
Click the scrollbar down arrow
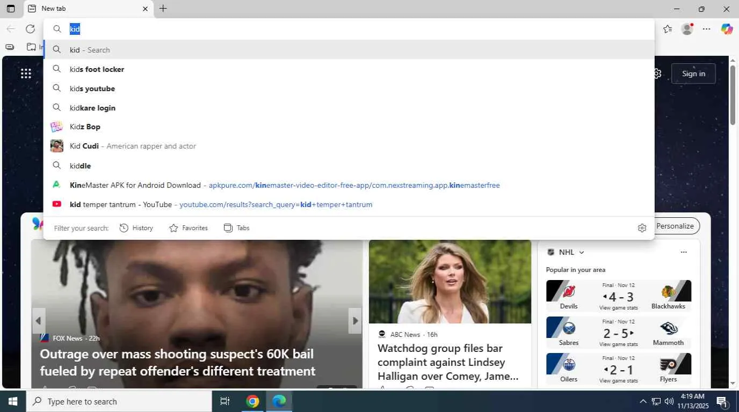tap(733, 383)
